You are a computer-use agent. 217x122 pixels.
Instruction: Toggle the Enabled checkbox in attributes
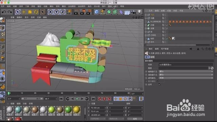click(160, 84)
